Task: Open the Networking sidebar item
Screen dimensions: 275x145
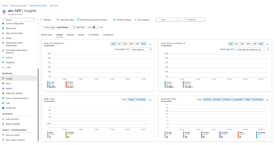Action: (x=11, y=28)
